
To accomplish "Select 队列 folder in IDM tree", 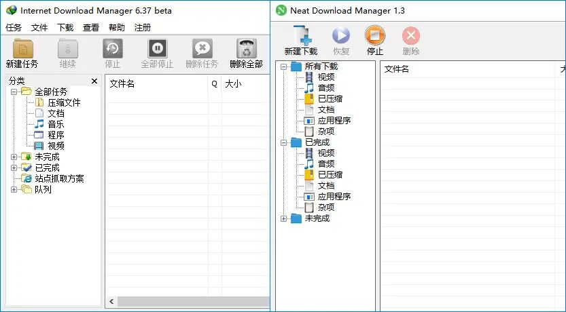I will click(43, 189).
